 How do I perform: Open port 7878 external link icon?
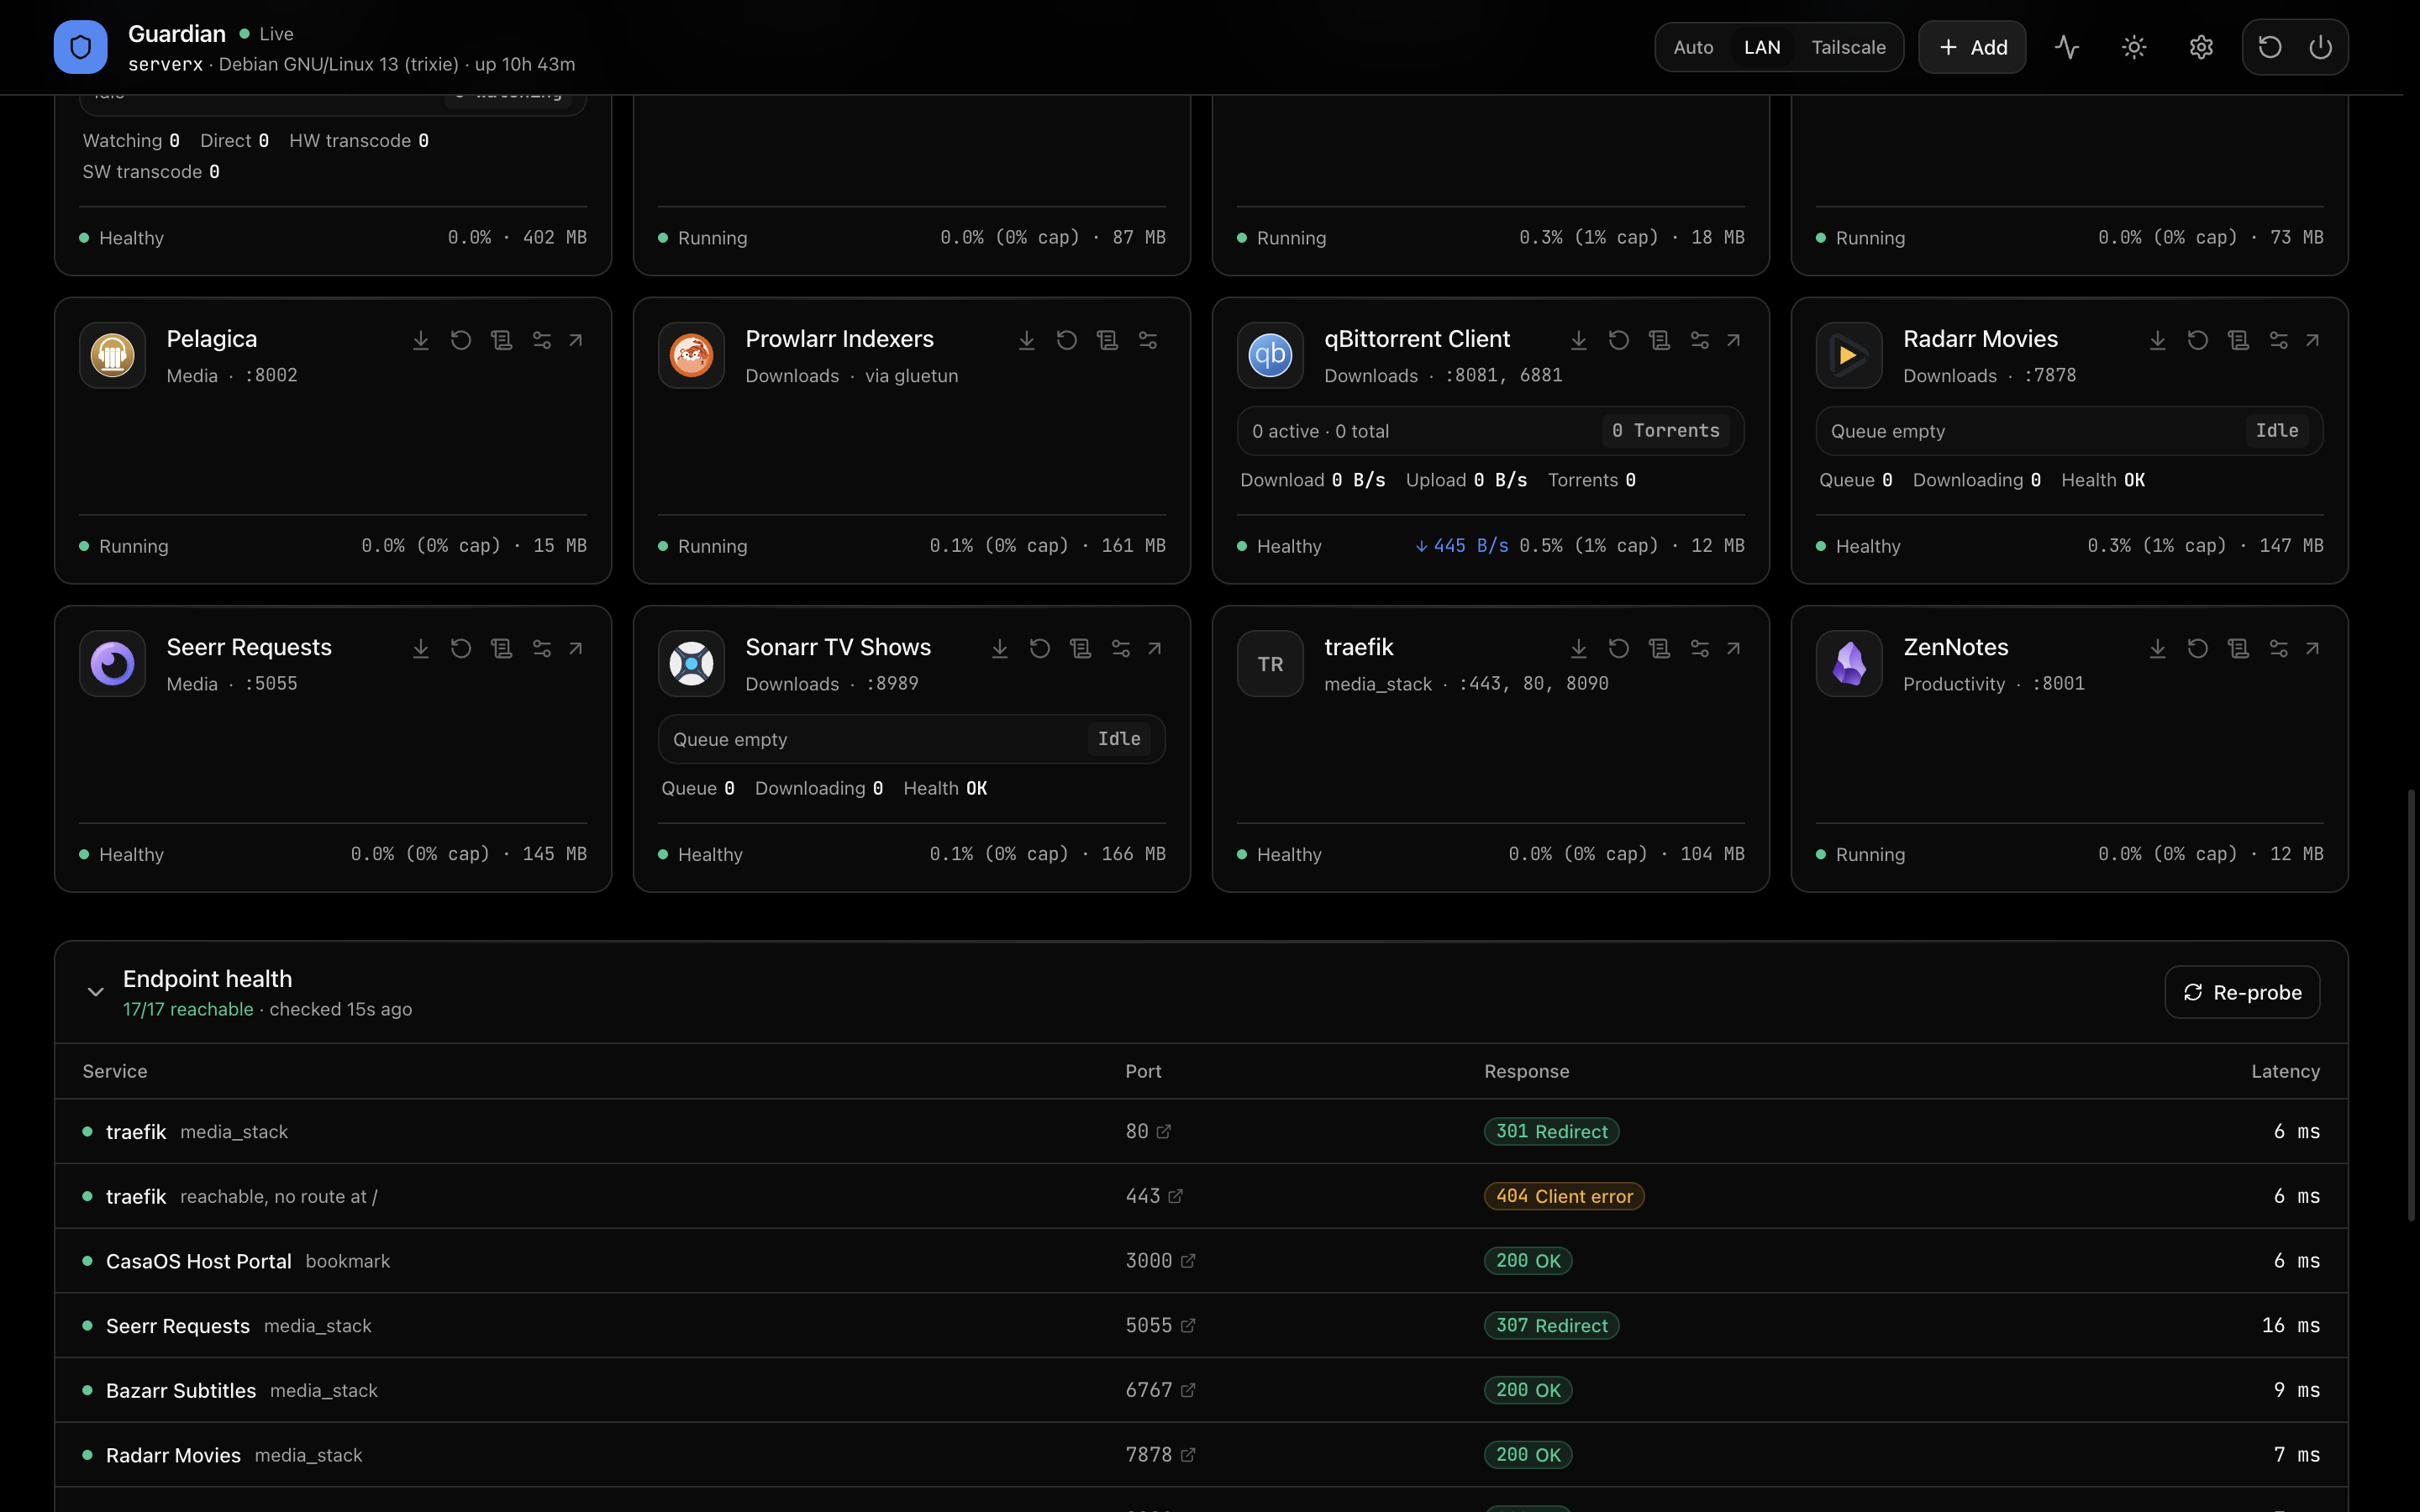[1188, 1456]
